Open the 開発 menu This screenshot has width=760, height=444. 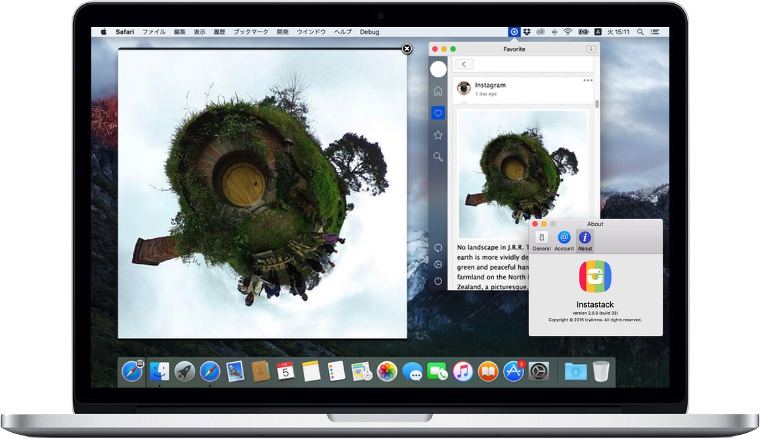pos(282,32)
